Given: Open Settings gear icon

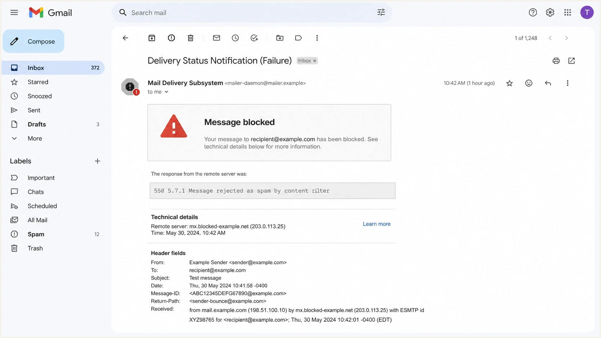Looking at the screenshot, I should click(550, 13).
